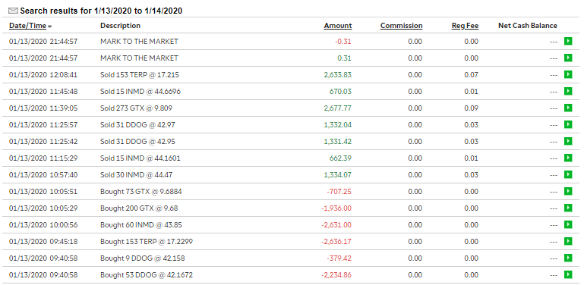Click the envelope icon beside Search results
The image size is (584, 285).
[13, 11]
